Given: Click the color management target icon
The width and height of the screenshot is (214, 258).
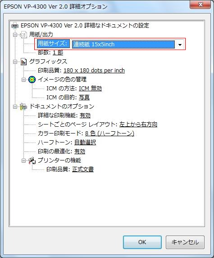Looking at the screenshot, I should pyautogui.click(x=32, y=80).
